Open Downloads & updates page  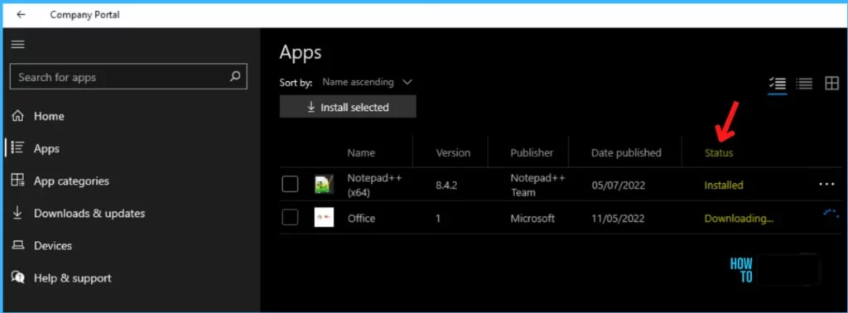click(x=89, y=213)
